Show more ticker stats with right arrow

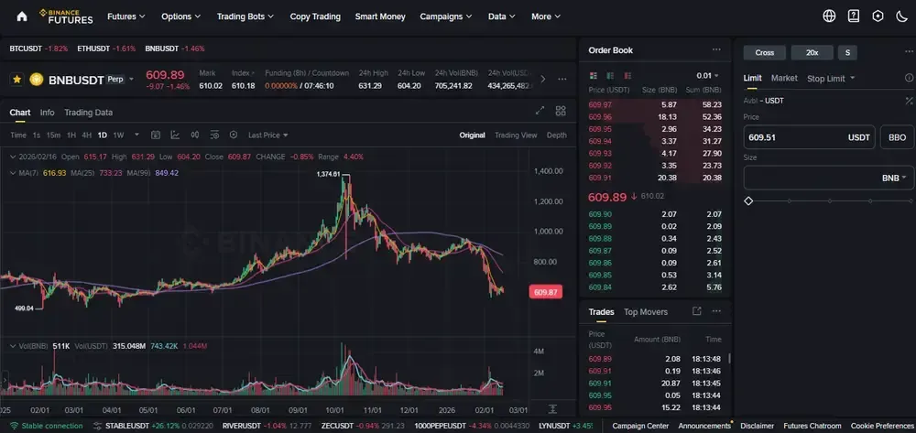(x=542, y=79)
